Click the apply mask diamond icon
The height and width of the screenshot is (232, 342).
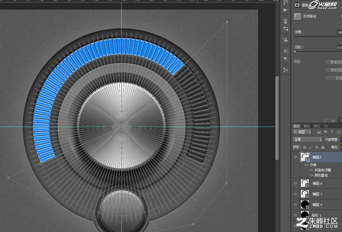coord(333,120)
